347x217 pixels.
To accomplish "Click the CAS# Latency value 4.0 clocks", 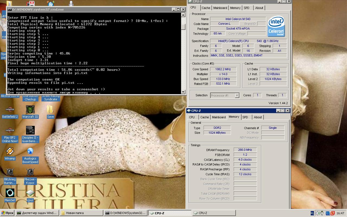I will tap(245, 159).
